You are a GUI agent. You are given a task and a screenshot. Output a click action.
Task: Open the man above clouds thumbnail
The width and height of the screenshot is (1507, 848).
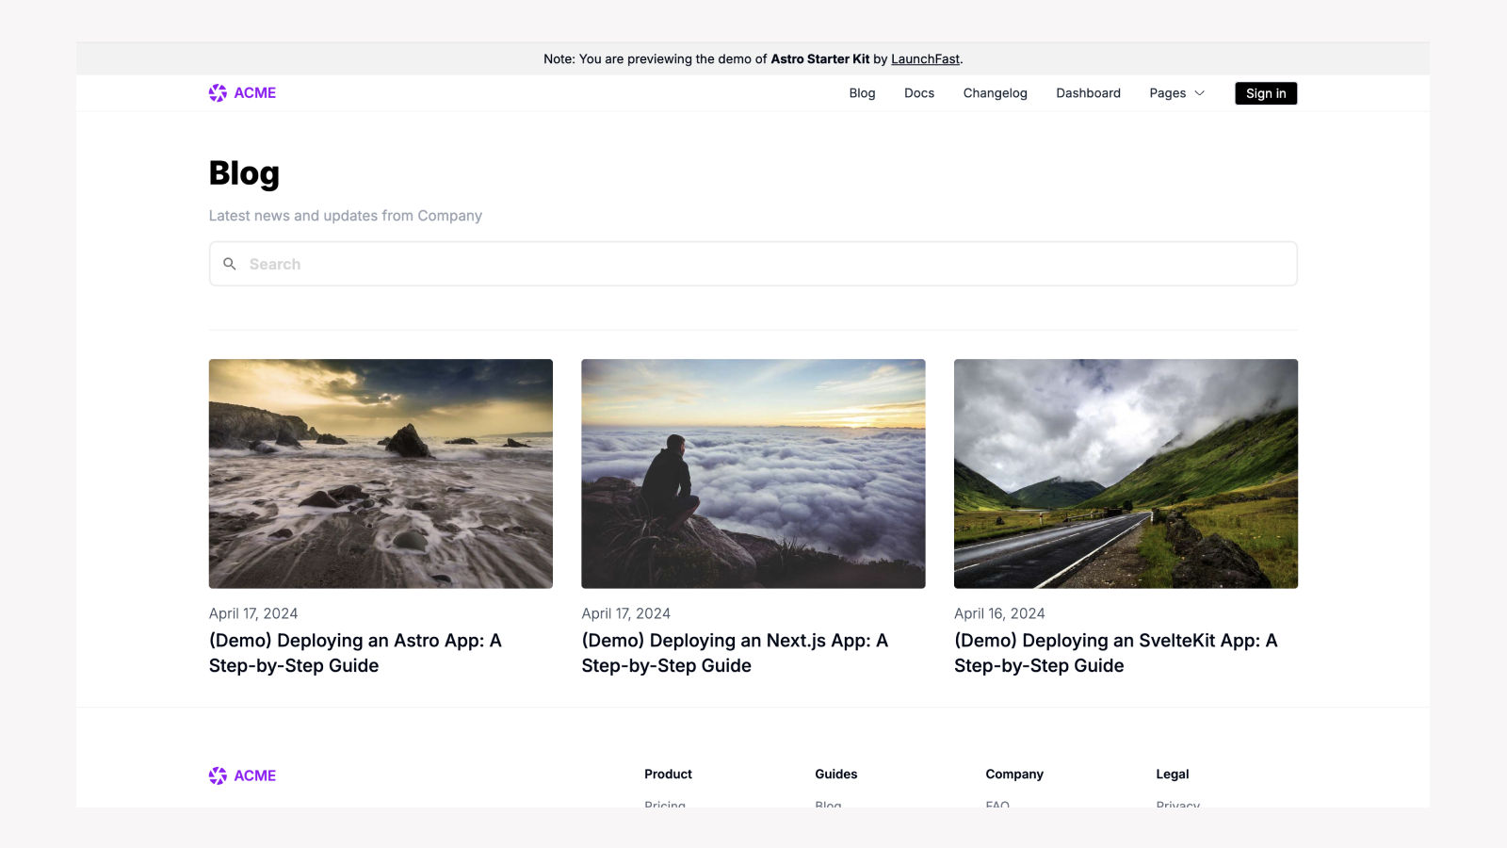pos(753,474)
